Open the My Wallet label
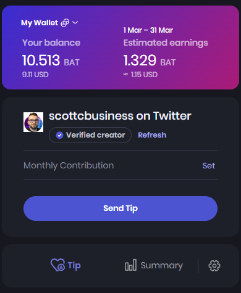 (40, 23)
